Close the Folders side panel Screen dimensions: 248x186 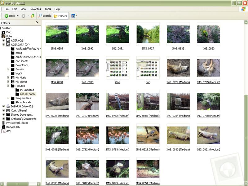click(38, 22)
